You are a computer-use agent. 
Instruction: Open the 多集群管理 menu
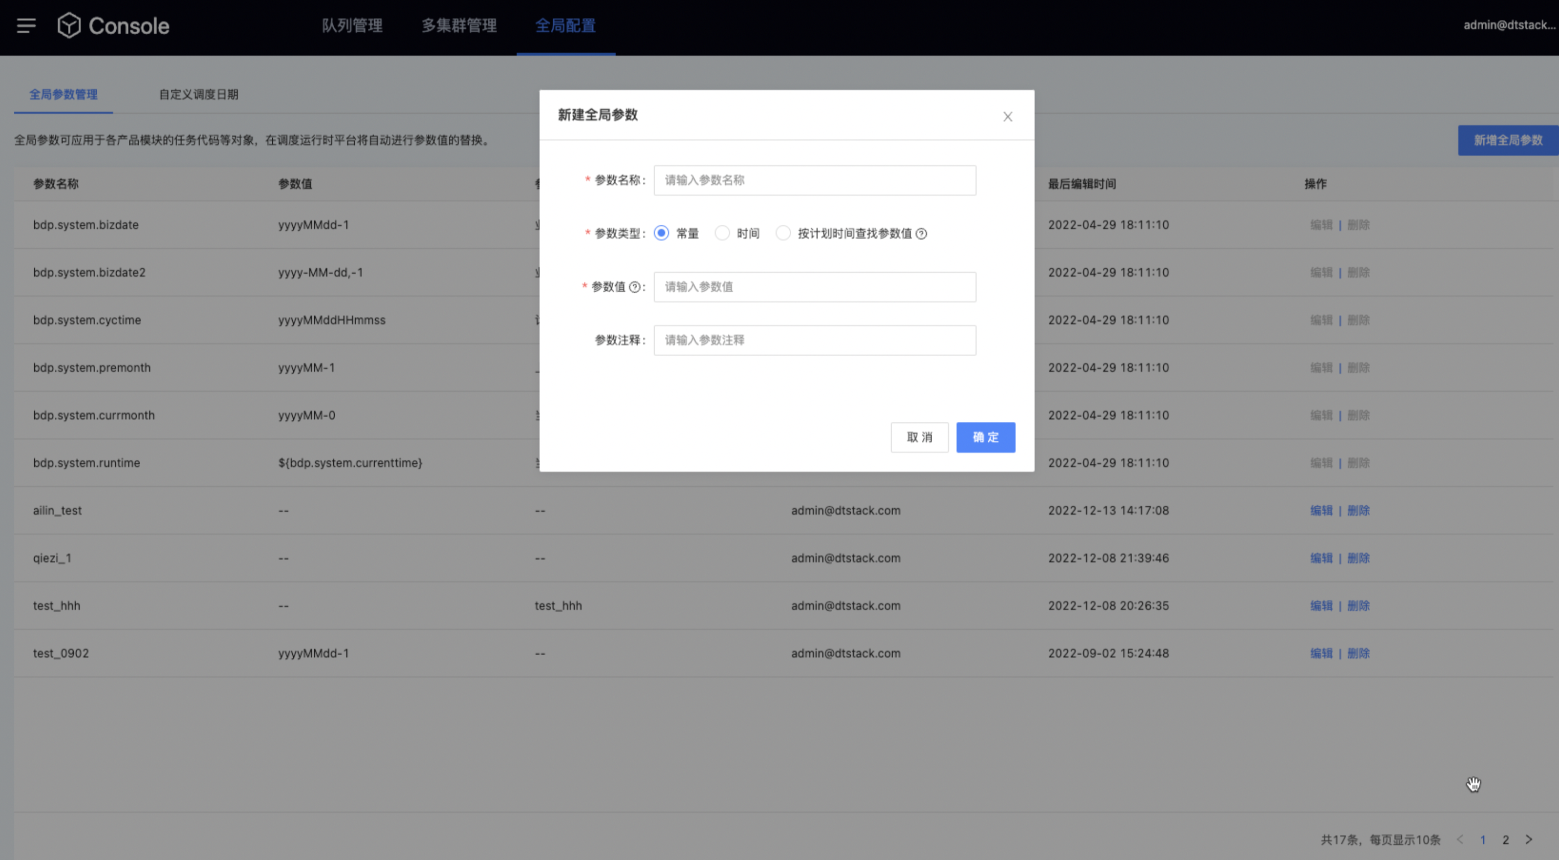pos(459,26)
